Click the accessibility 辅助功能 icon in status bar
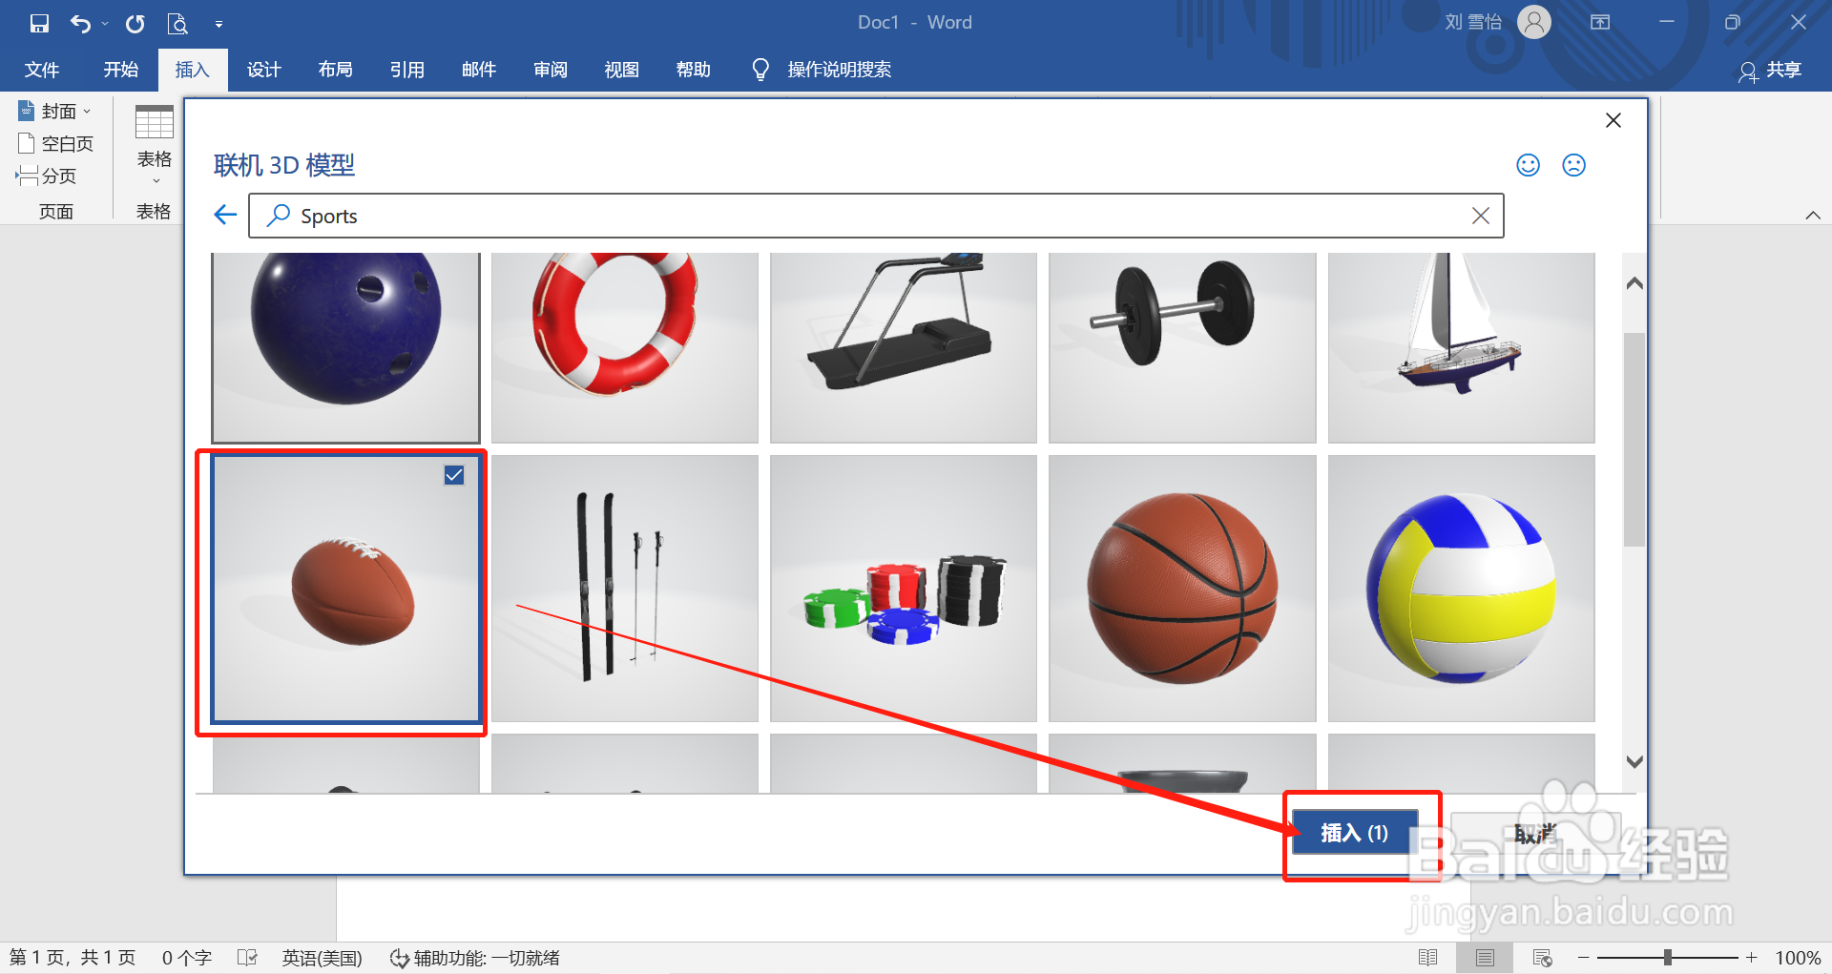 398,957
